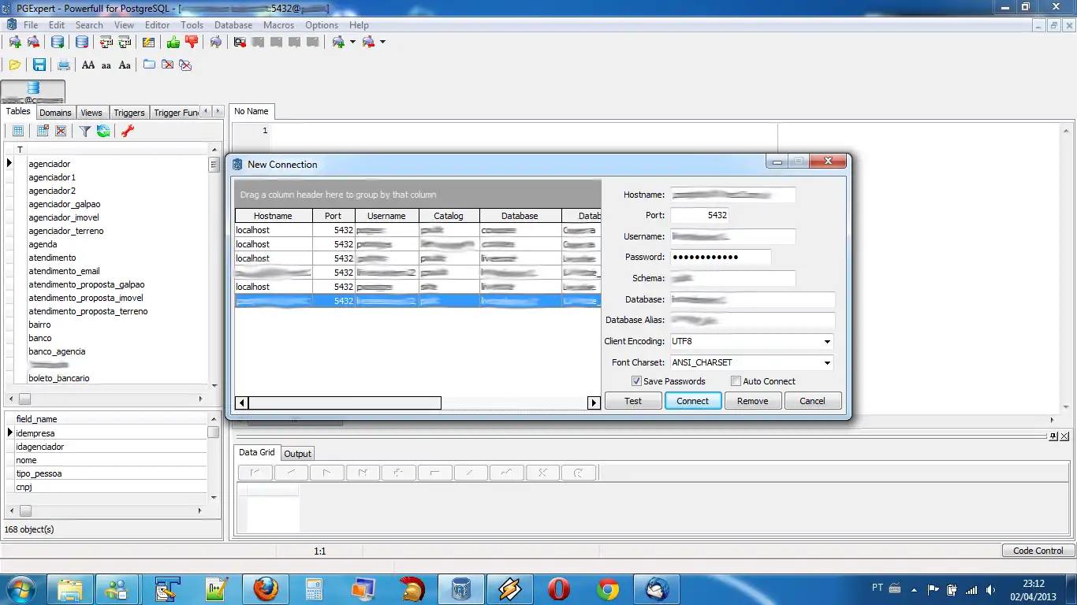This screenshot has width=1077, height=605.
Task: Select the agenciador_galpao table
Action: 65,204
